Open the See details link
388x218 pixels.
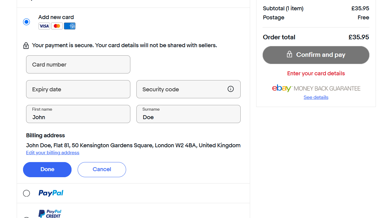pyautogui.click(x=316, y=97)
